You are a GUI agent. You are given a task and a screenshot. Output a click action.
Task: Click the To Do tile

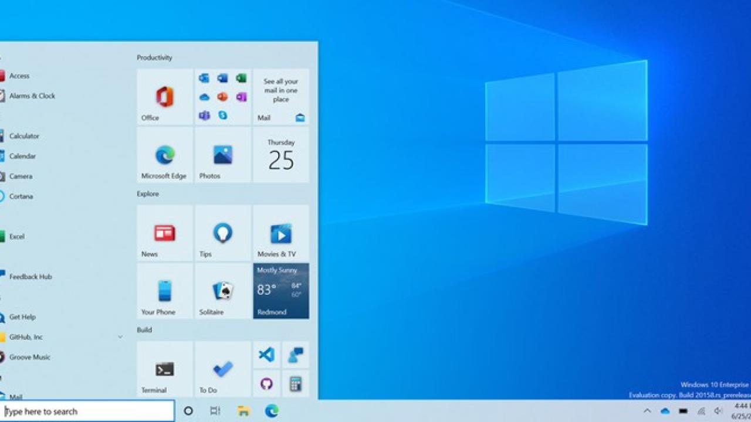(x=223, y=369)
